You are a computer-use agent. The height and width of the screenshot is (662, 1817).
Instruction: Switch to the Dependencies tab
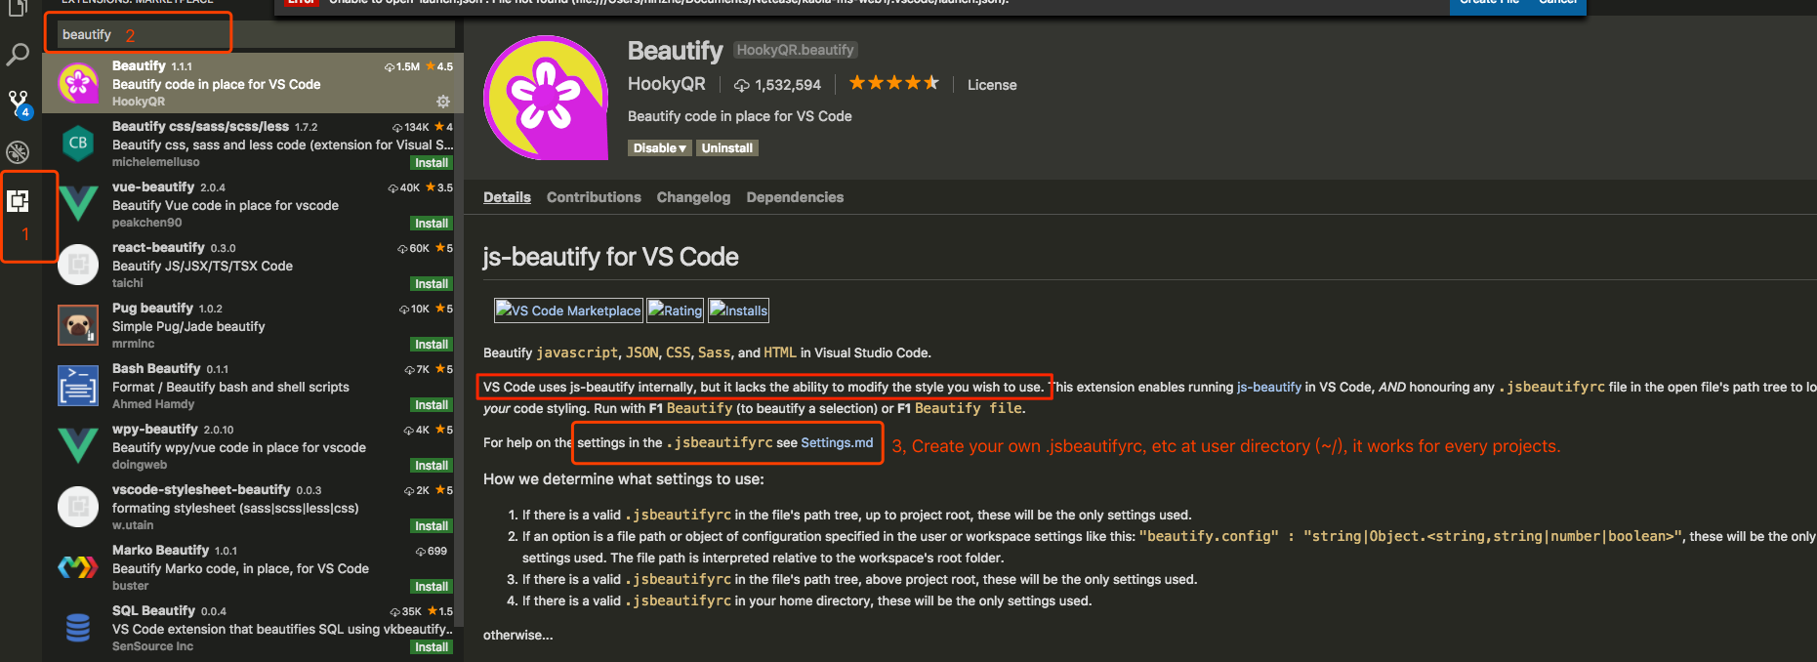tap(795, 197)
